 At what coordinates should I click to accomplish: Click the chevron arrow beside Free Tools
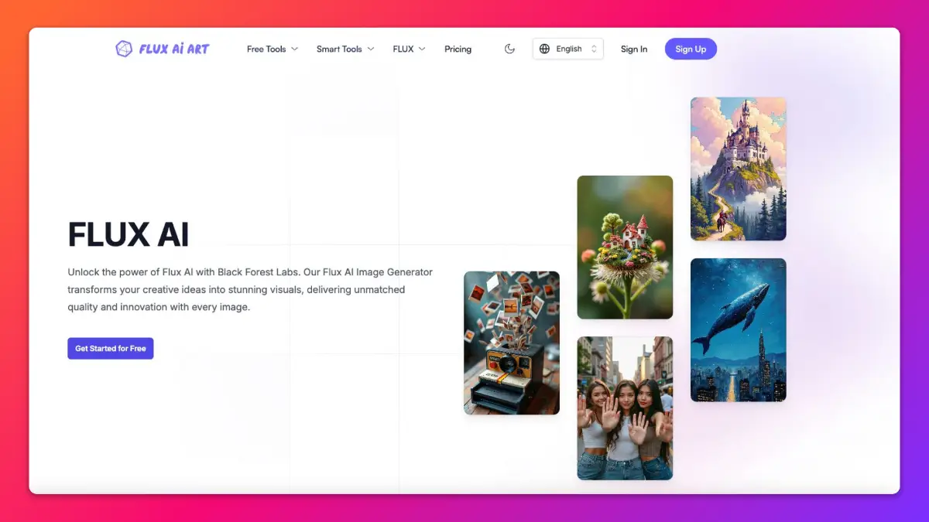click(294, 49)
